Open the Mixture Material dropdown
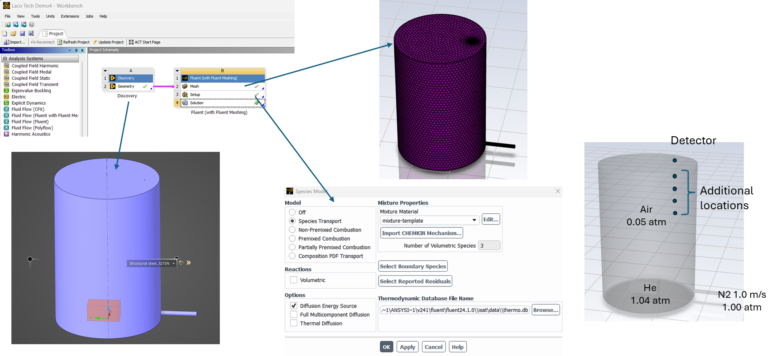Viewport: 773px width, 356px height. point(474,221)
